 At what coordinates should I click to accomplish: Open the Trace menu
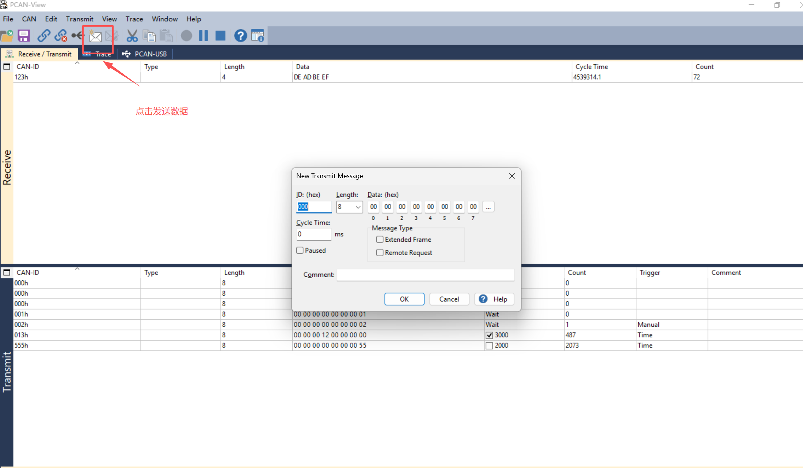pyautogui.click(x=134, y=19)
